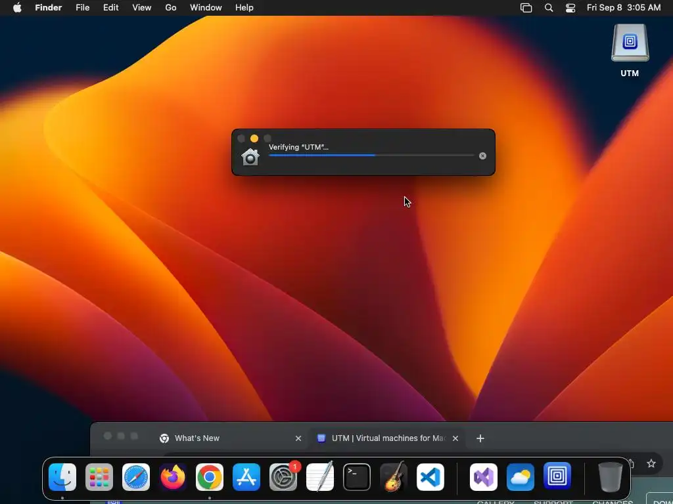Open the Edit menu
Image resolution: width=673 pixels, height=504 pixels.
tap(110, 8)
